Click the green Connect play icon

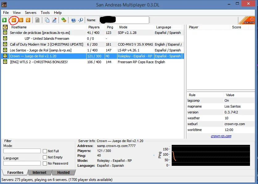point(4,20)
